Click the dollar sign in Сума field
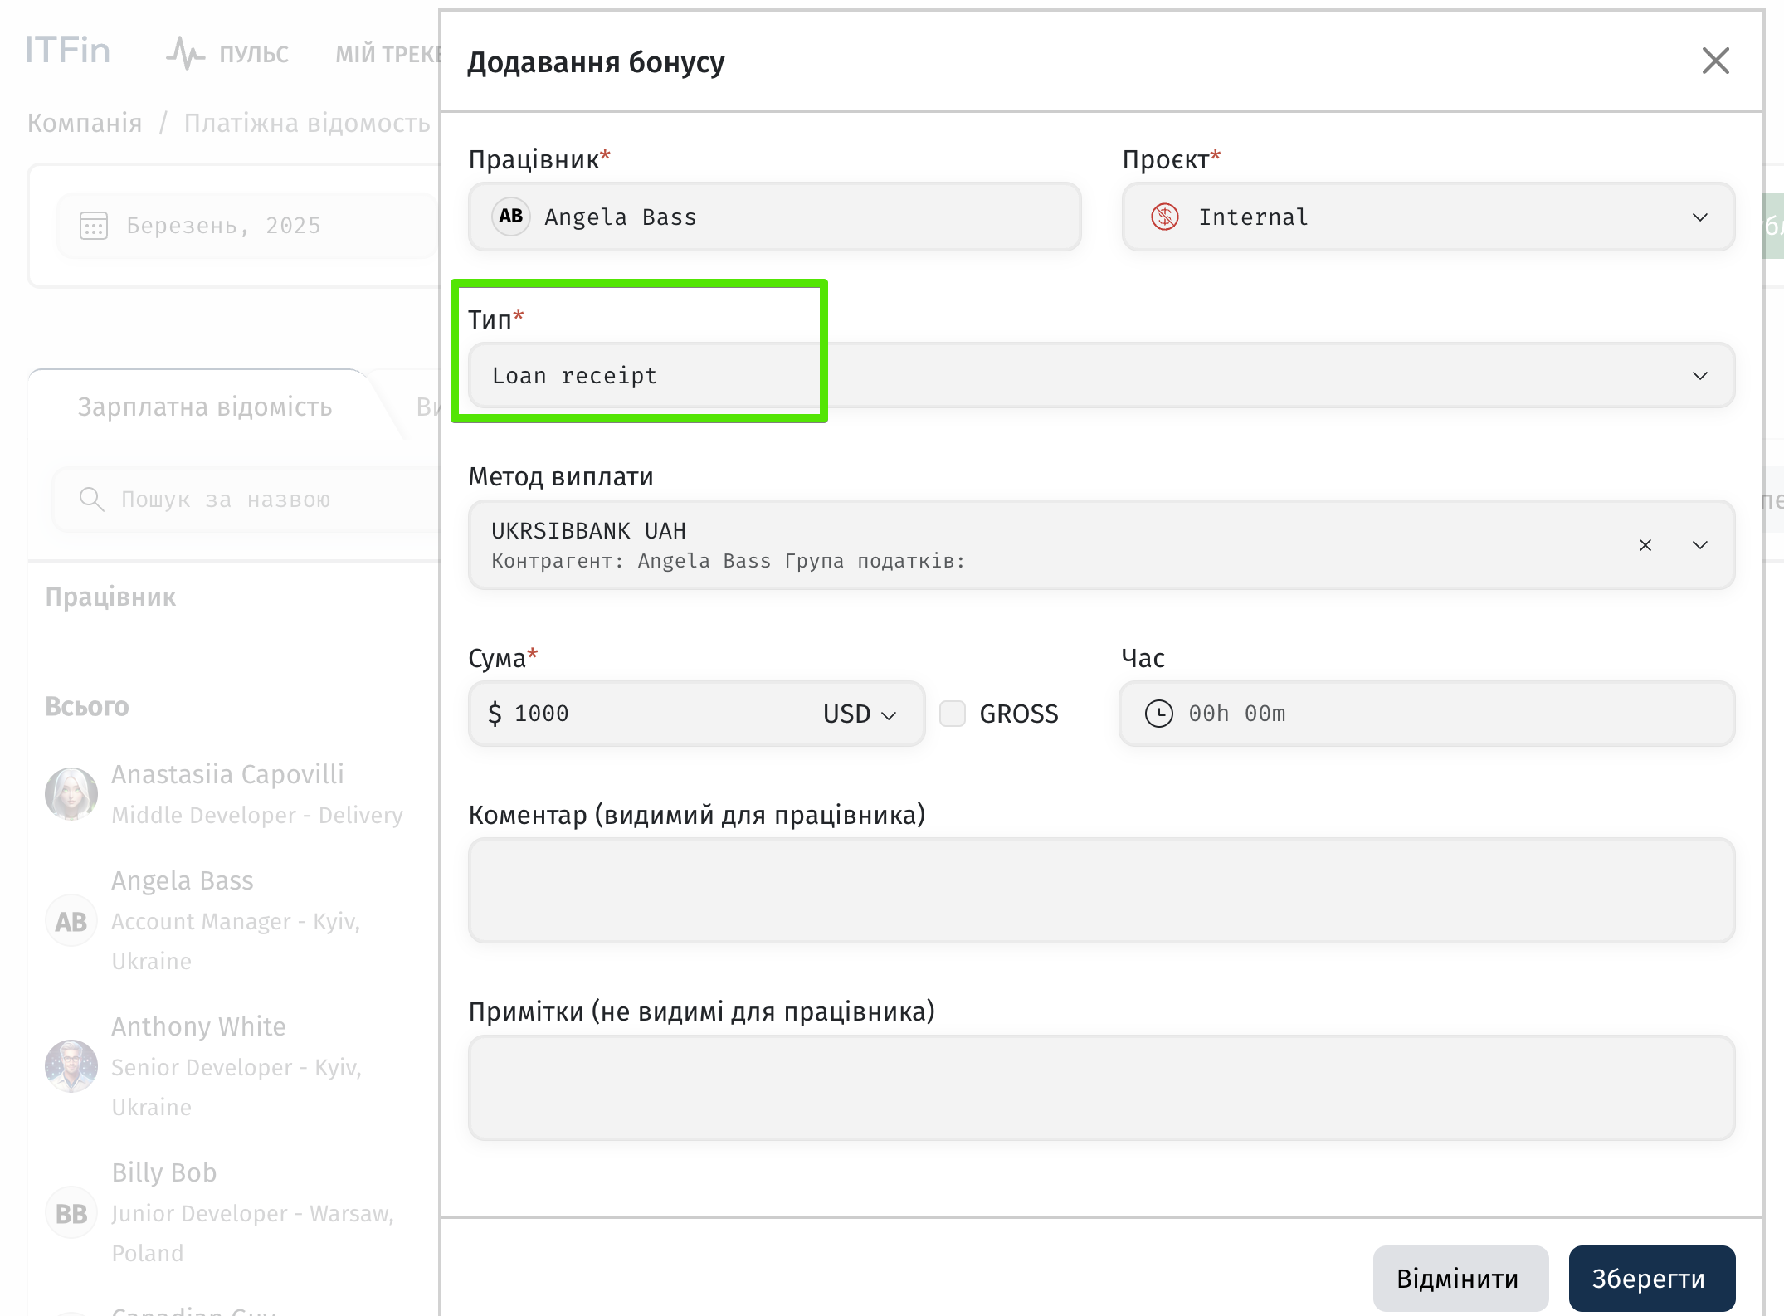Image resolution: width=1784 pixels, height=1316 pixels. tap(495, 714)
